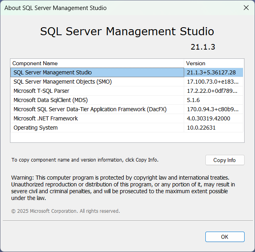The height and width of the screenshot is (252, 255).
Task: Click the Component Name column header
Action: (97, 63)
